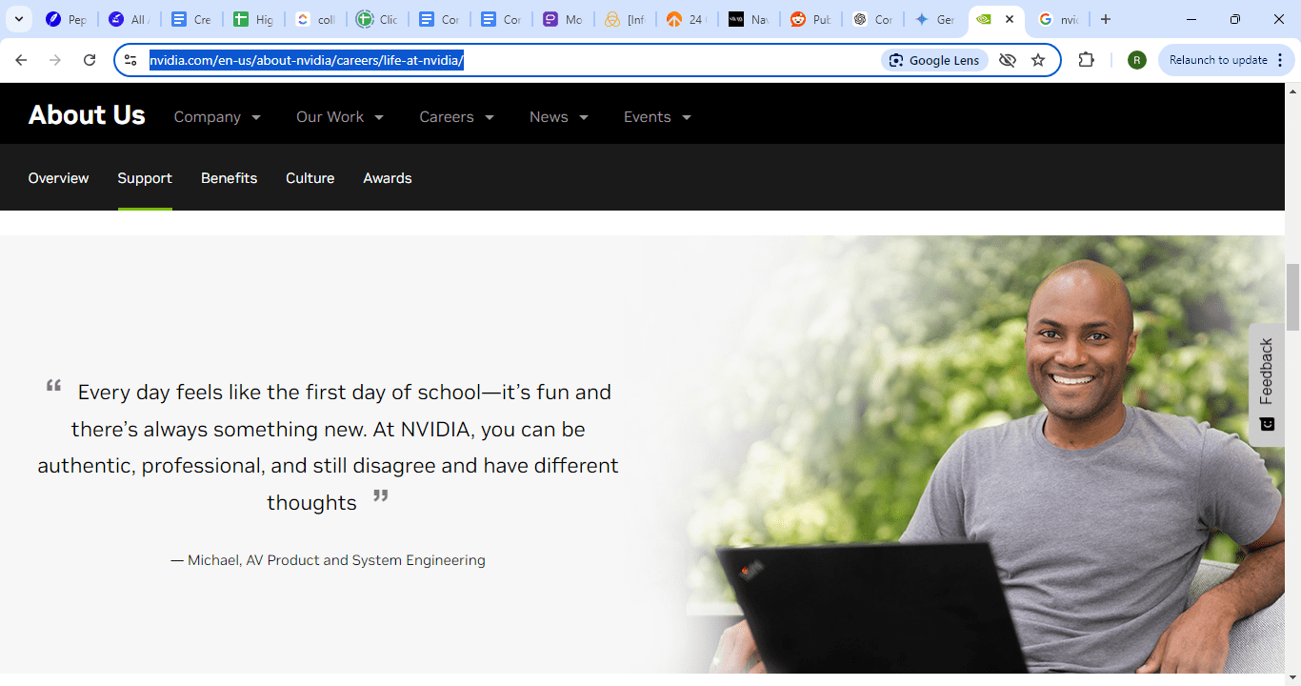Expand the Careers dropdown menu

point(457,117)
